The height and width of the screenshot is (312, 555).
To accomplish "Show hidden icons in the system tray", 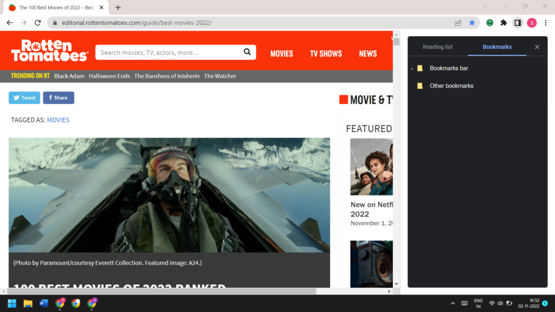I will pos(453,303).
